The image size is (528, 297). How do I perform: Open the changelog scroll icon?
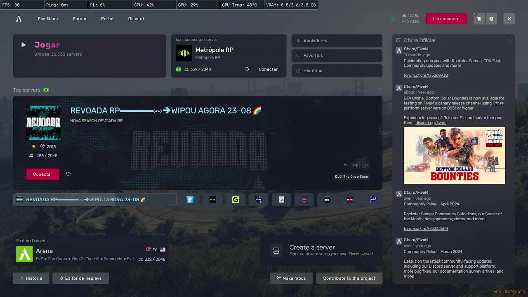479,19
